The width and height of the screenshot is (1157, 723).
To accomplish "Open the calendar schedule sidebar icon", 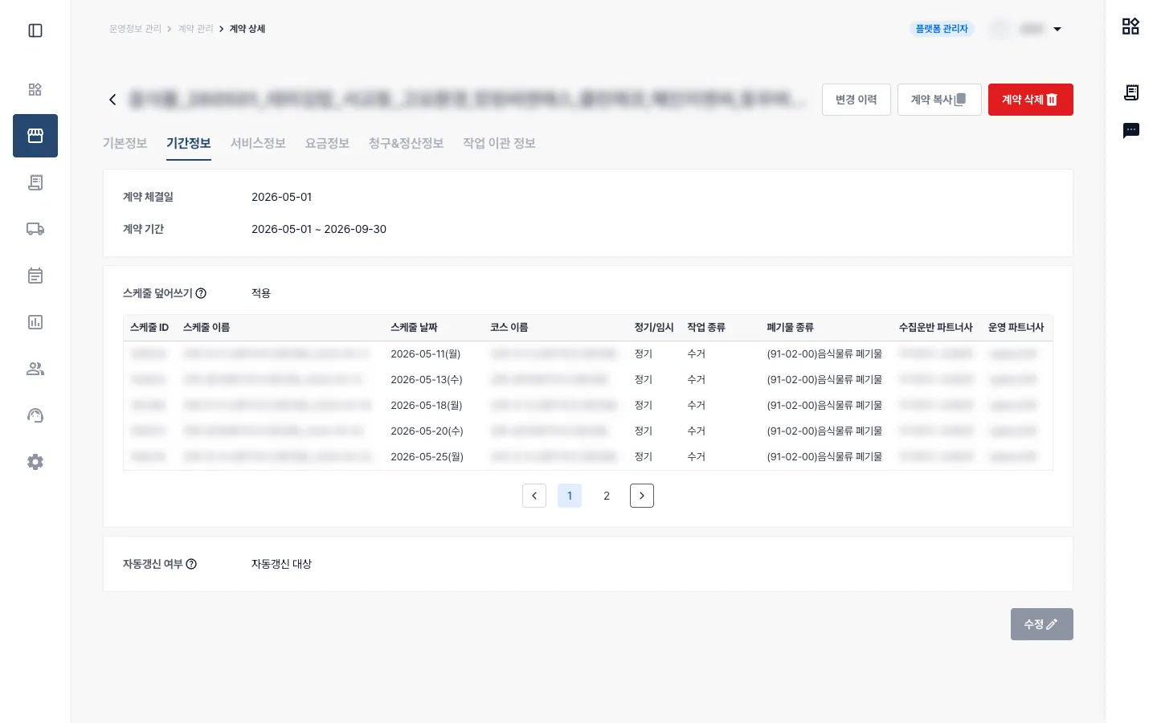I will point(35,276).
